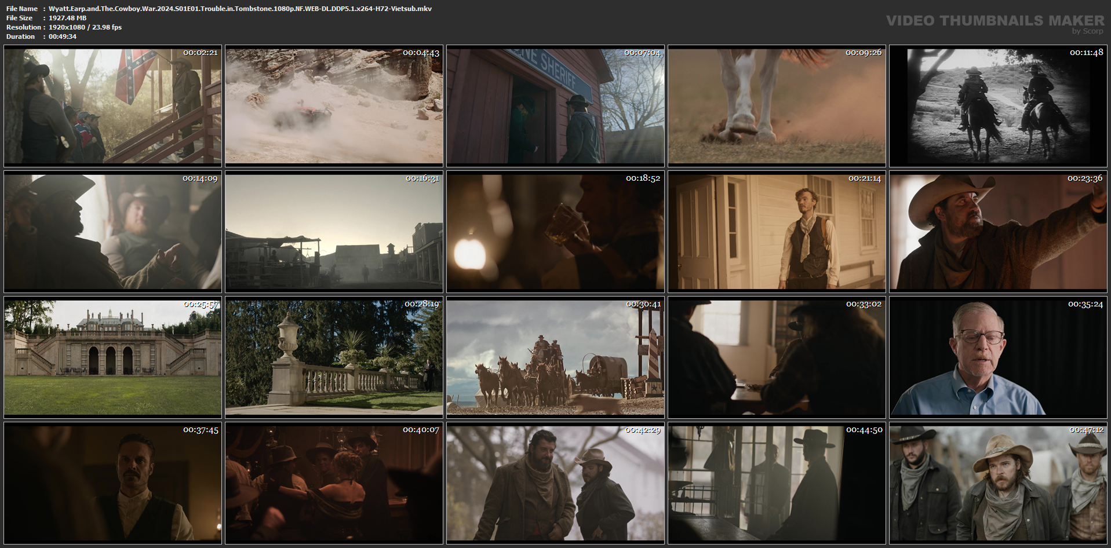Open the saloon dancing thumbnail at 00:40:07

tap(334, 483)
